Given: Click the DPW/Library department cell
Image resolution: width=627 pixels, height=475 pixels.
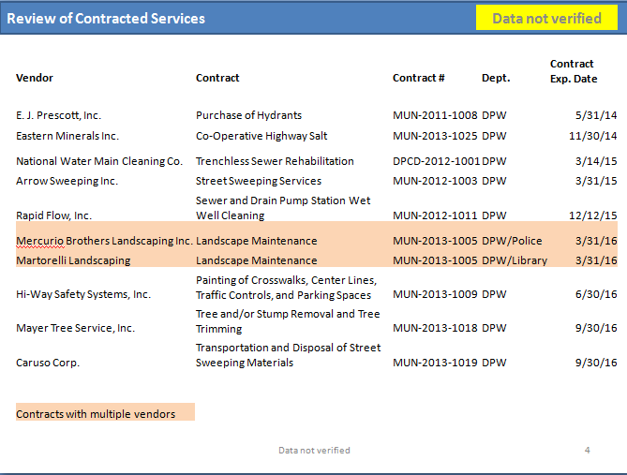Looking at the screenshot, I should click(x=515, y=260).
